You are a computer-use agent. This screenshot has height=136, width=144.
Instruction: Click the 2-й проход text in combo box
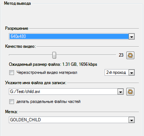click(x=116, y=72)
